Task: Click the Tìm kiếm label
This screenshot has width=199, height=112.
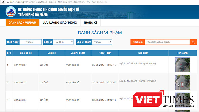Action: pos(137,42)
